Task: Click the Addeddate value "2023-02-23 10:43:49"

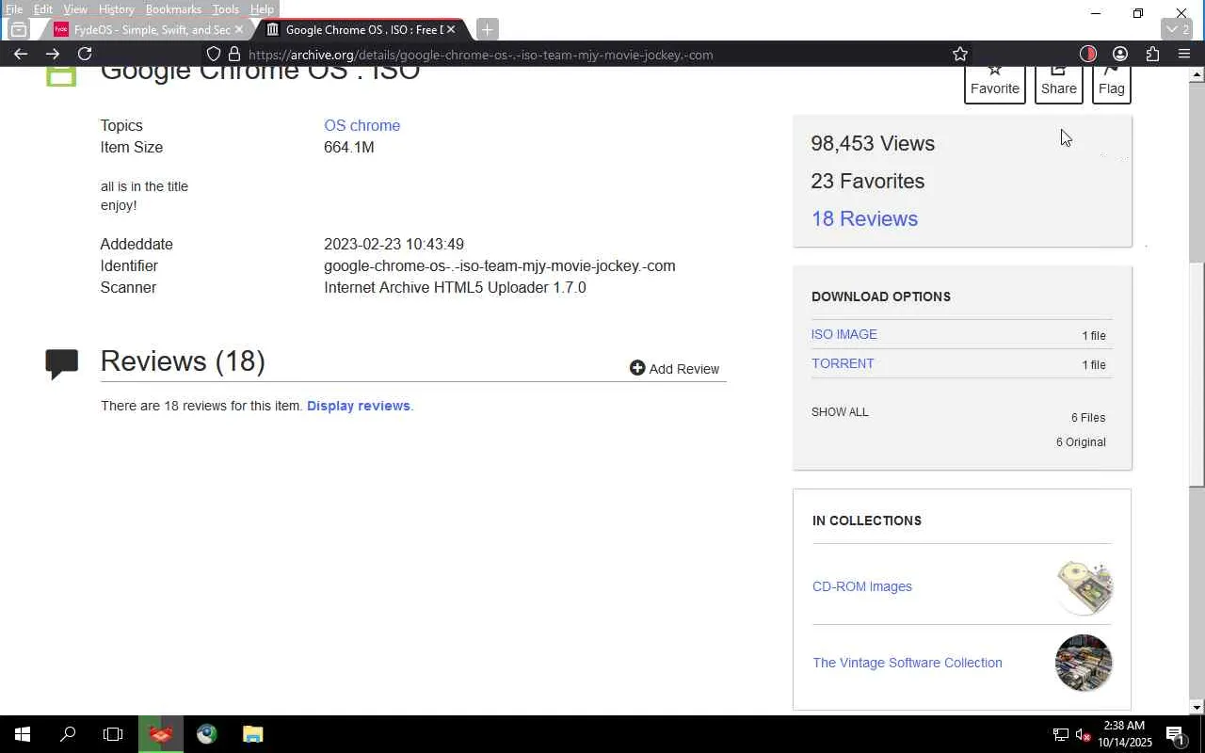Action: [394, 244]
